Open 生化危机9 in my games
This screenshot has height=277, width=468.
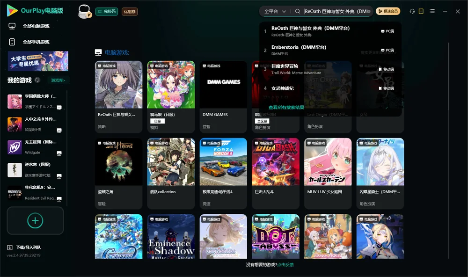(x=35, y=193)
